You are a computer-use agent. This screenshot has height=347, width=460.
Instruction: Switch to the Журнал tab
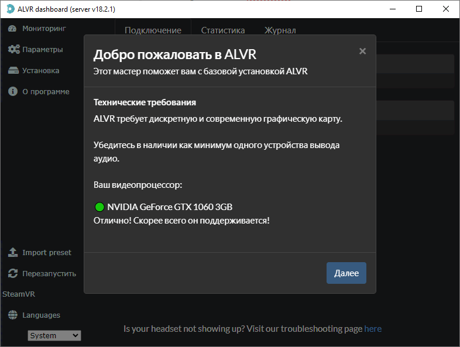280,30
